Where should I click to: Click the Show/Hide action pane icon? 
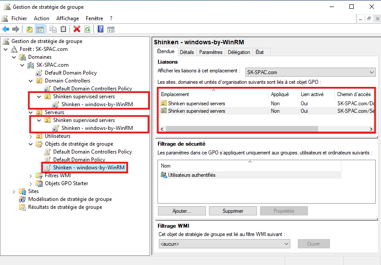point(111,29)
